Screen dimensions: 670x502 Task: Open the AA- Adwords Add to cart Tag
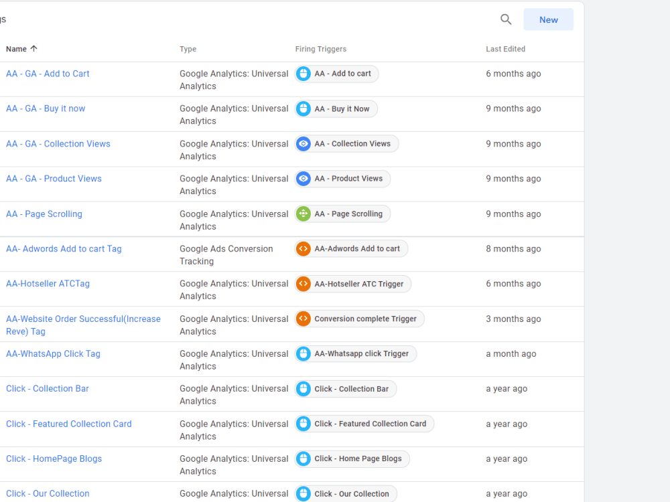[x=64, y=248]
